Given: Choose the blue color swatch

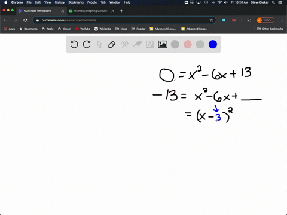Looking at the screenshot, I should 213,44.
